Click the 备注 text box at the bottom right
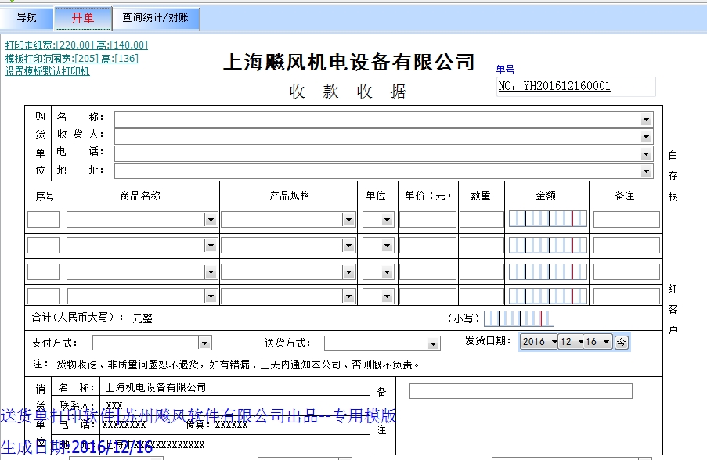Image resolution: width=707 pixels, height=460 pixels. tap(521, 391)
